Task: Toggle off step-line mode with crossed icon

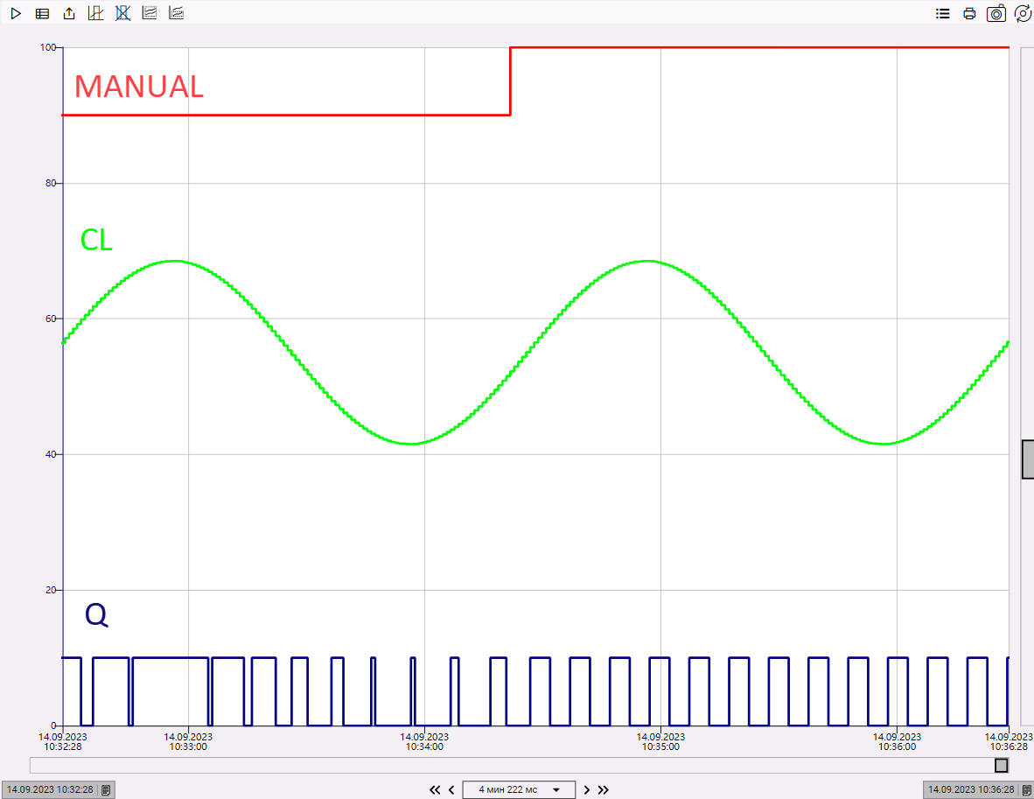Action: coord(122,13)
